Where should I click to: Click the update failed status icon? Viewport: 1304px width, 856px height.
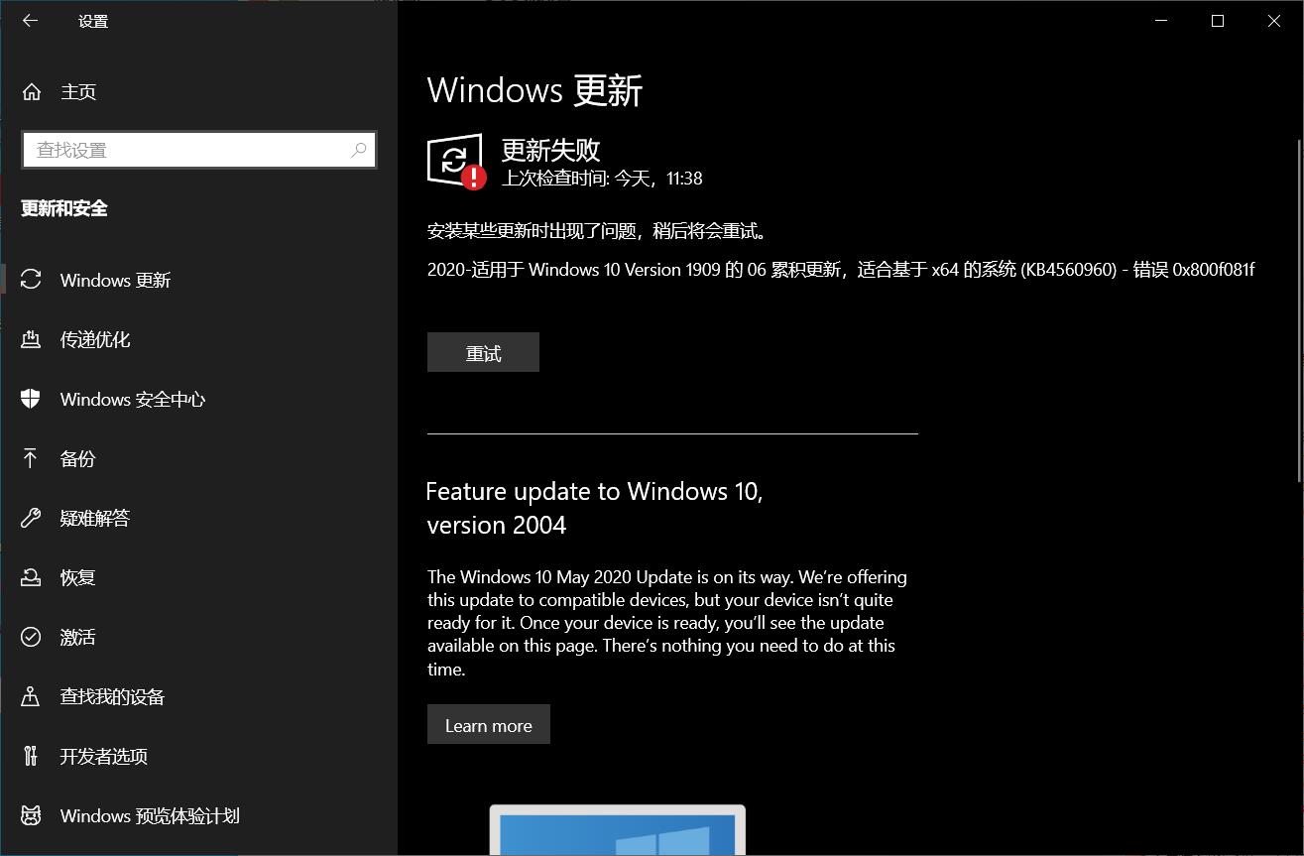[456, 161]
